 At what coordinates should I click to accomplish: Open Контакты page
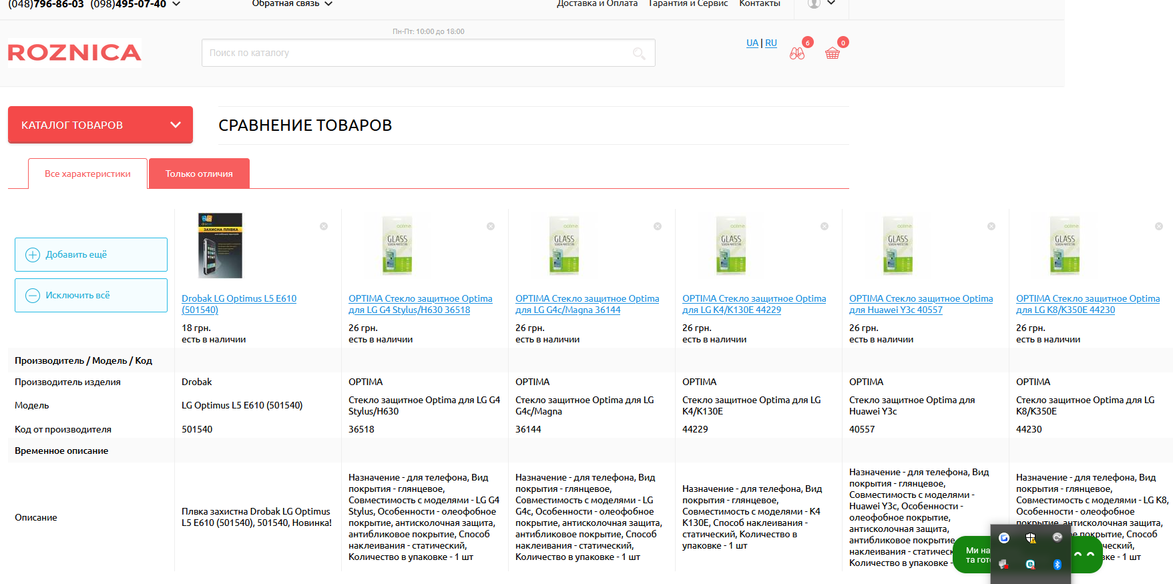[760, 4]
